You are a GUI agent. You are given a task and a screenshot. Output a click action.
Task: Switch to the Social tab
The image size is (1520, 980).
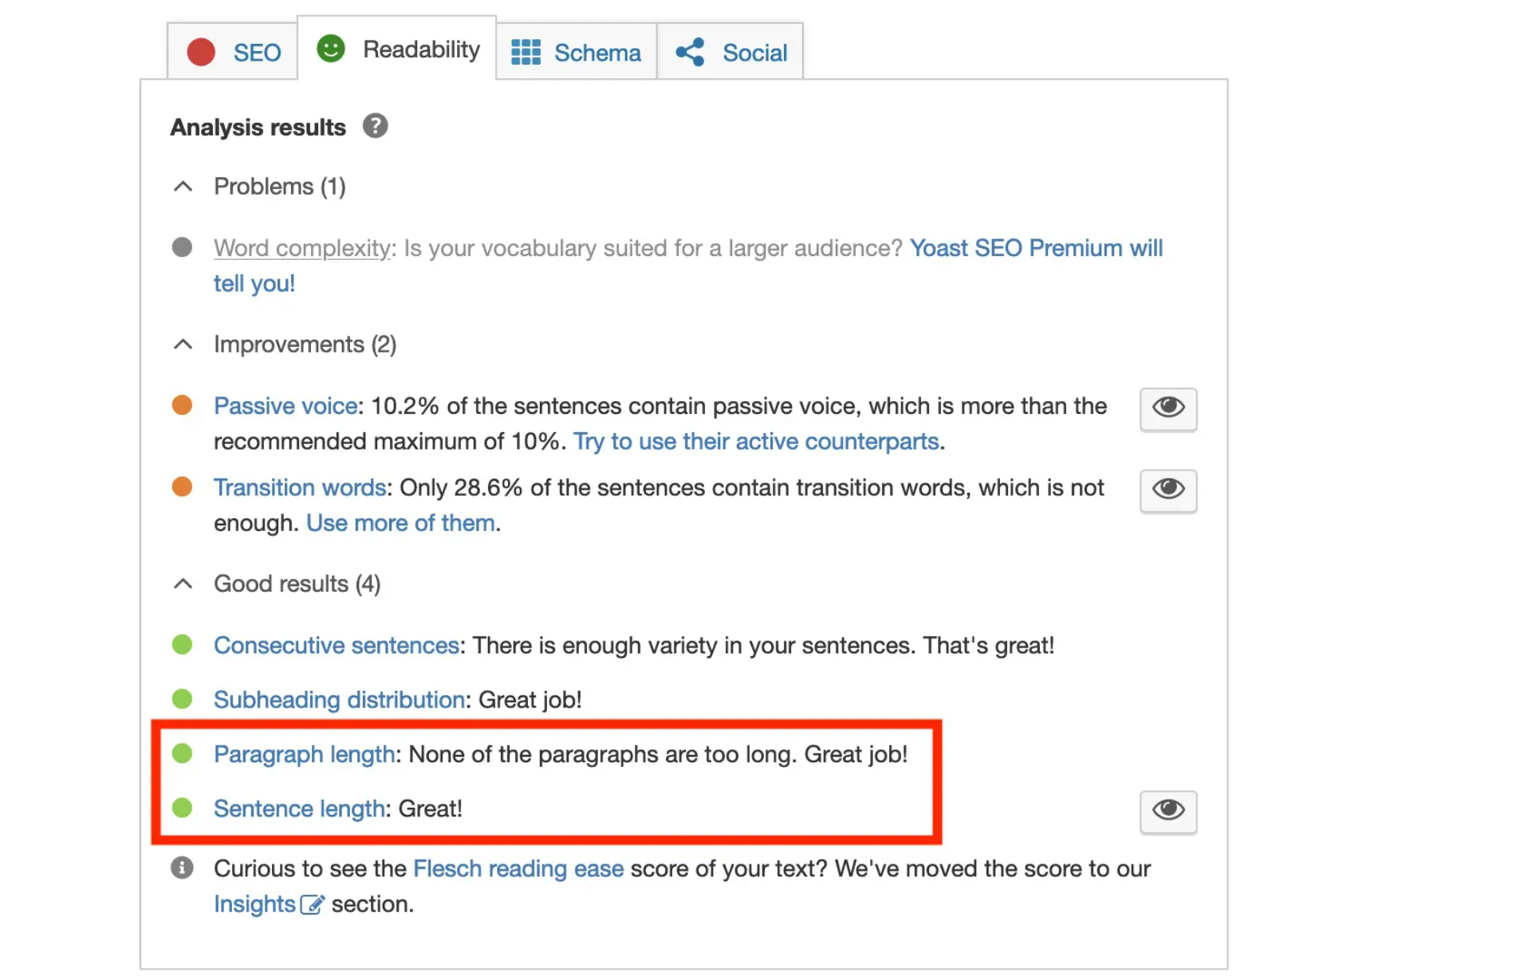(730, 52)
